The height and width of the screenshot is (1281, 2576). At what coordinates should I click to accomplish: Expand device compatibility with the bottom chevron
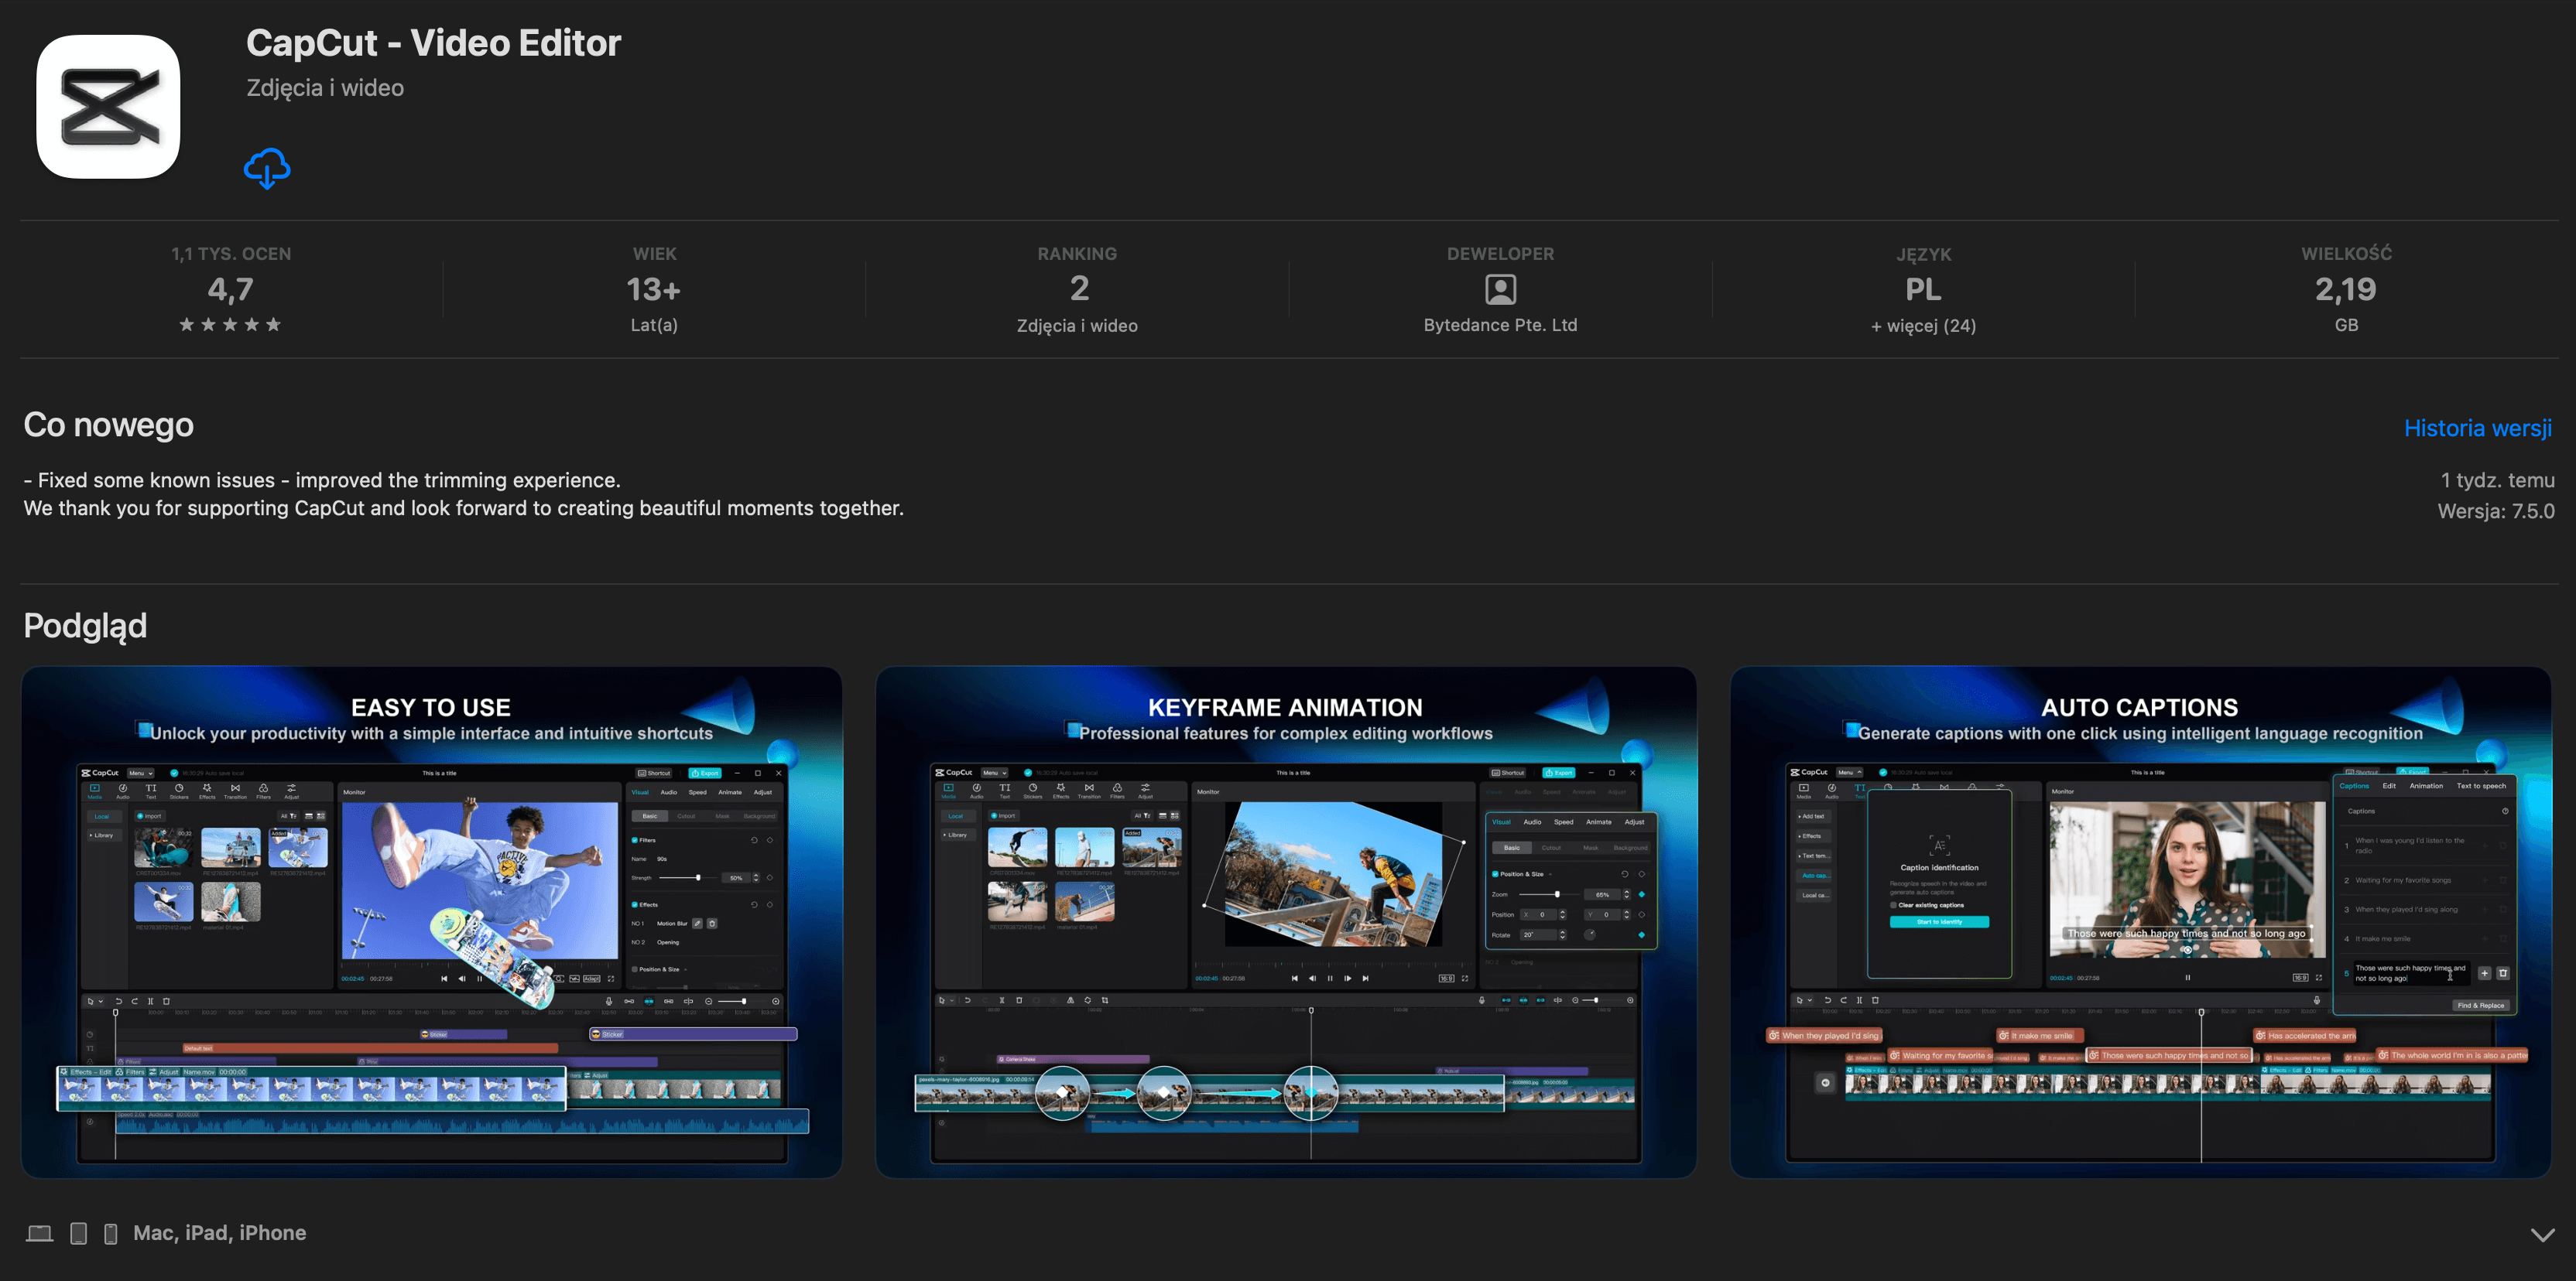point(2541,1235)
